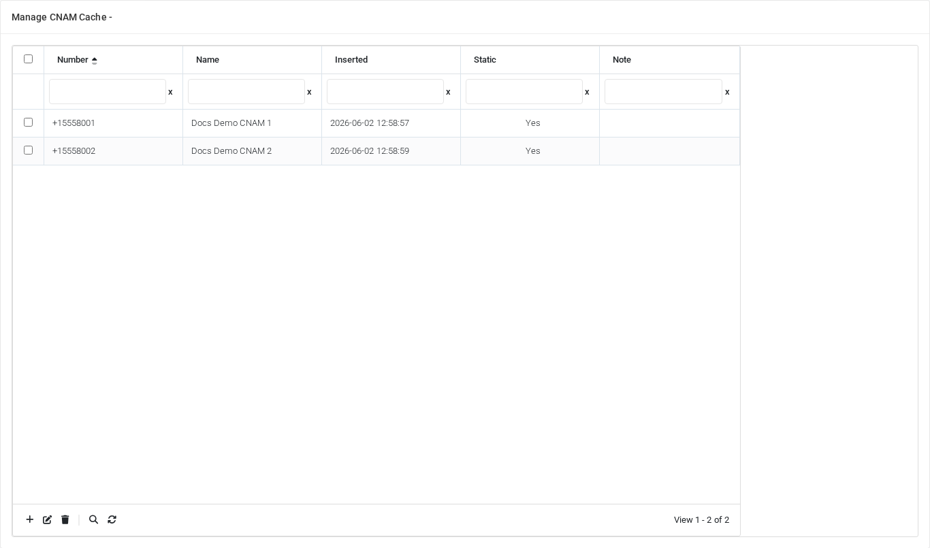Image resolution: width=930 pixels, height=548 pixels.
Task: Focus the Name filter input
Action: (246, 92)
